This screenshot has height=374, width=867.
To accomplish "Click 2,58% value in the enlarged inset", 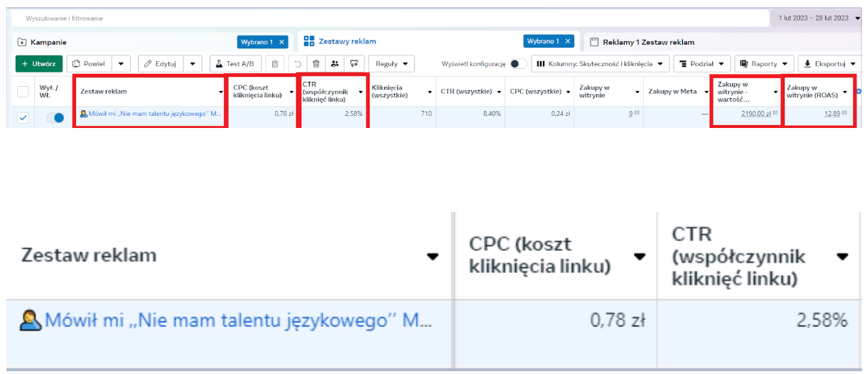I will pyautogui.click(x=822, y=321).
